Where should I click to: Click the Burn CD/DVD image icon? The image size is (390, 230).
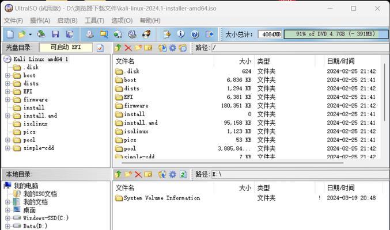(146, 34)
